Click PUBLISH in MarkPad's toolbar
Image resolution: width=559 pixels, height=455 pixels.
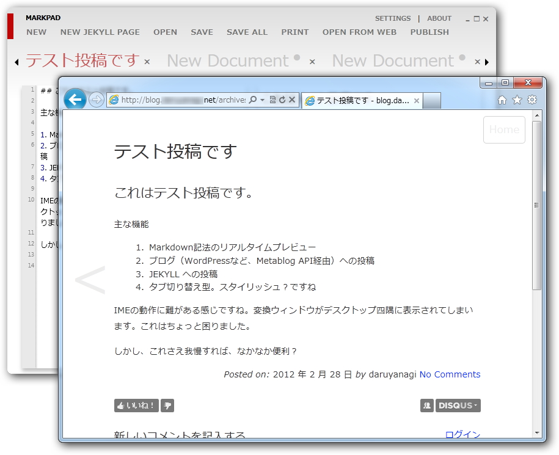tap(429, 32)
